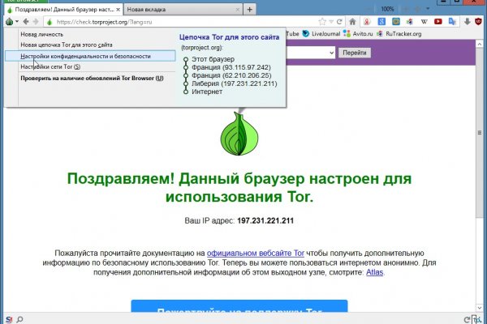Click the Tor onion button in toolbar
Screen dimensions: 487x324
coord(10,21)
